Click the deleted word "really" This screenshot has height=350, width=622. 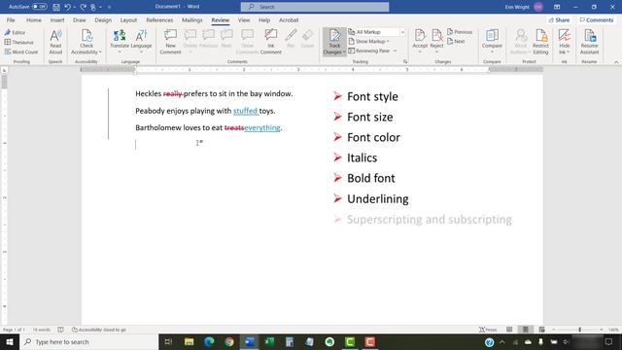point(173,93)
